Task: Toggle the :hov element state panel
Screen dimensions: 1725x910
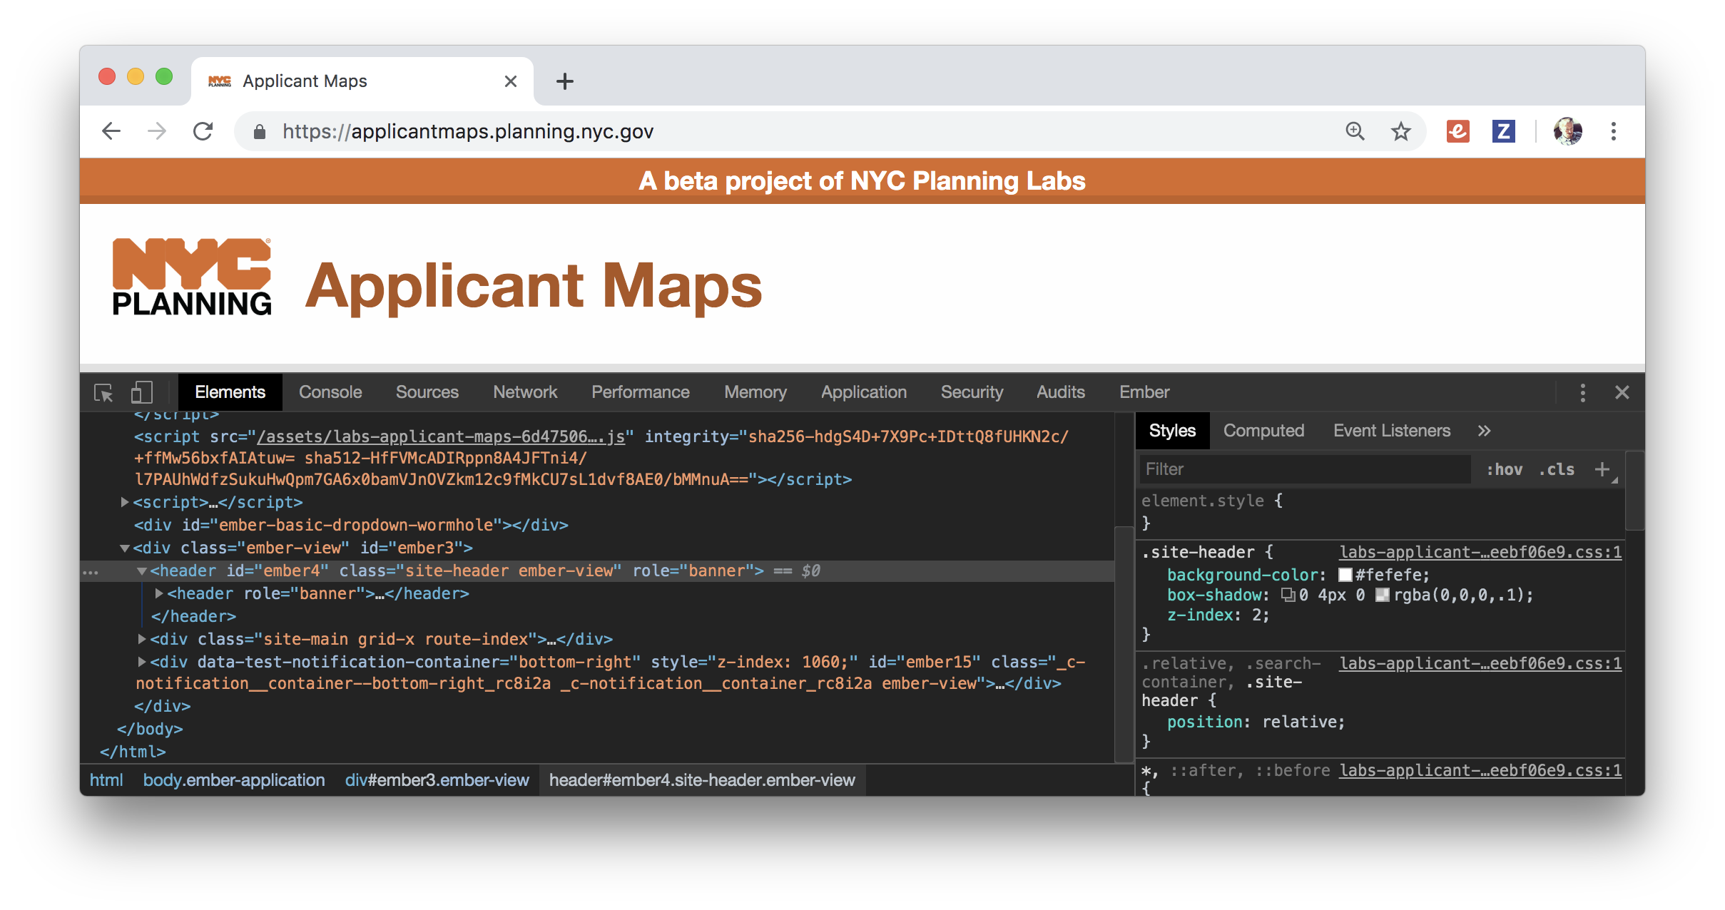Action: [x=1504, y=469]
